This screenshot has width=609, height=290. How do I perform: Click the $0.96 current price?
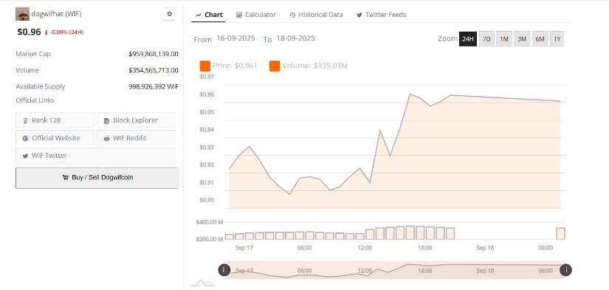tap(29, 32)
